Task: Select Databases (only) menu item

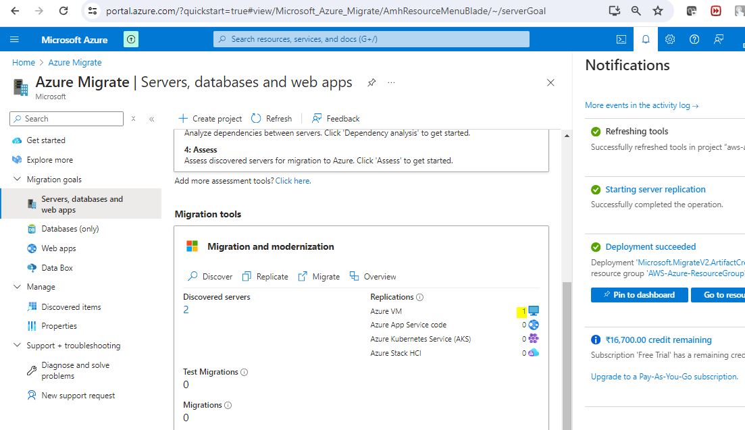Action: pos(70,229)
